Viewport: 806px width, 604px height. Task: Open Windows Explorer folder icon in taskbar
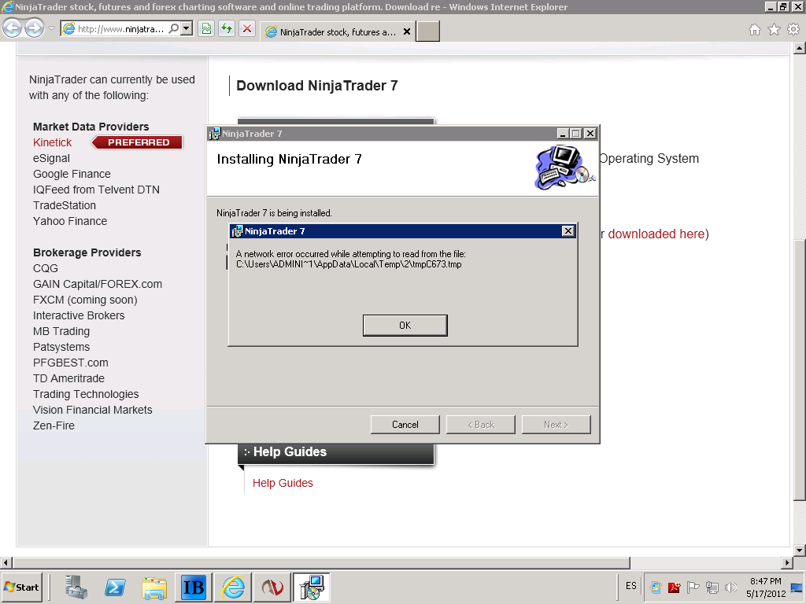[x=154, y=587]
